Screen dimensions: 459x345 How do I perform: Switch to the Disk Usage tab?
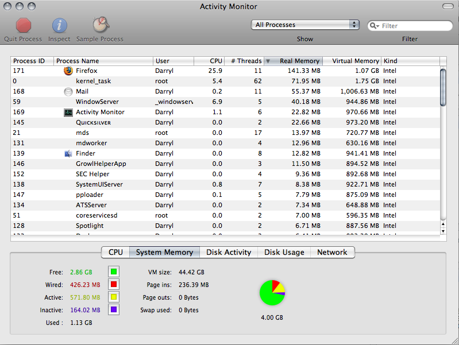click(x=284, y=252)
